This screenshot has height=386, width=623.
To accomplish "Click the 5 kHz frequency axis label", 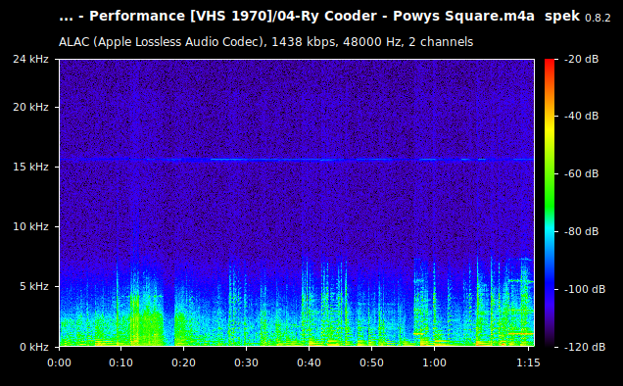I will [x=34, y=286].
